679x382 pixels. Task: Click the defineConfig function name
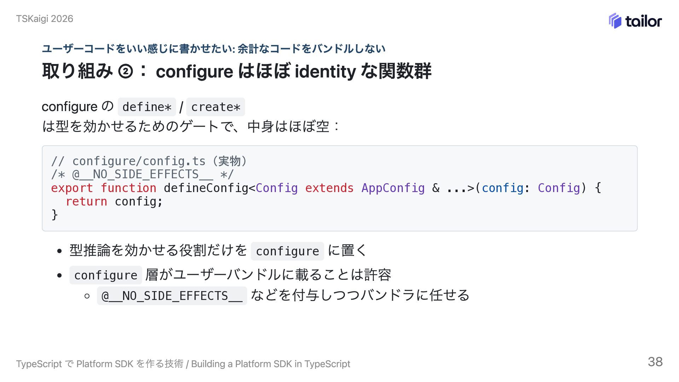coord(206,188)
